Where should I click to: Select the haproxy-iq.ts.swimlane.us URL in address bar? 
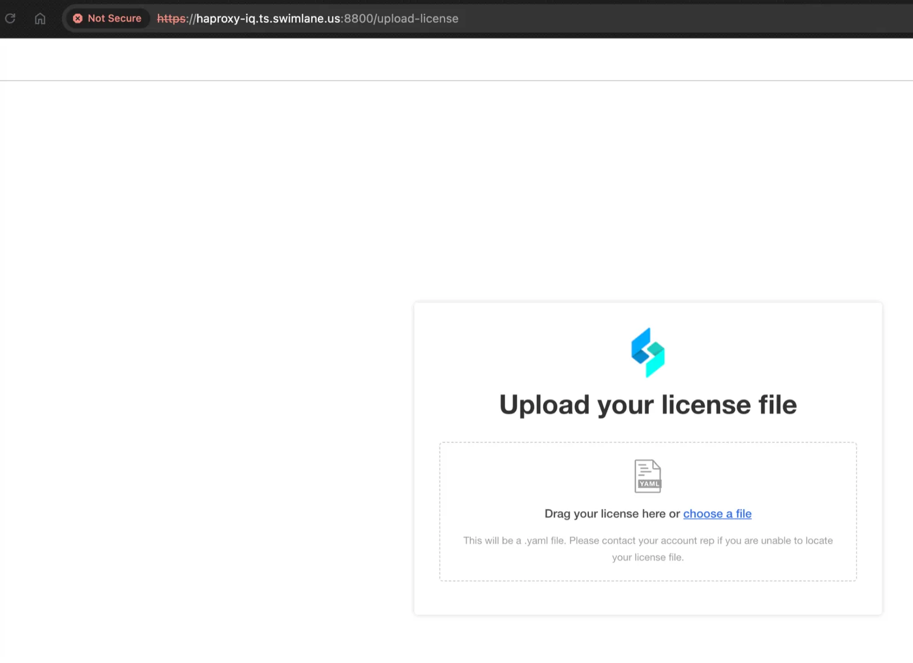(x=308, y=18)
